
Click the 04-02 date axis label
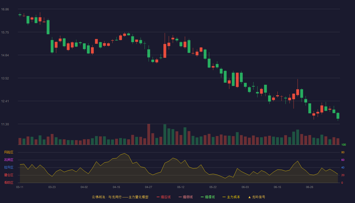tap(84, 187)
